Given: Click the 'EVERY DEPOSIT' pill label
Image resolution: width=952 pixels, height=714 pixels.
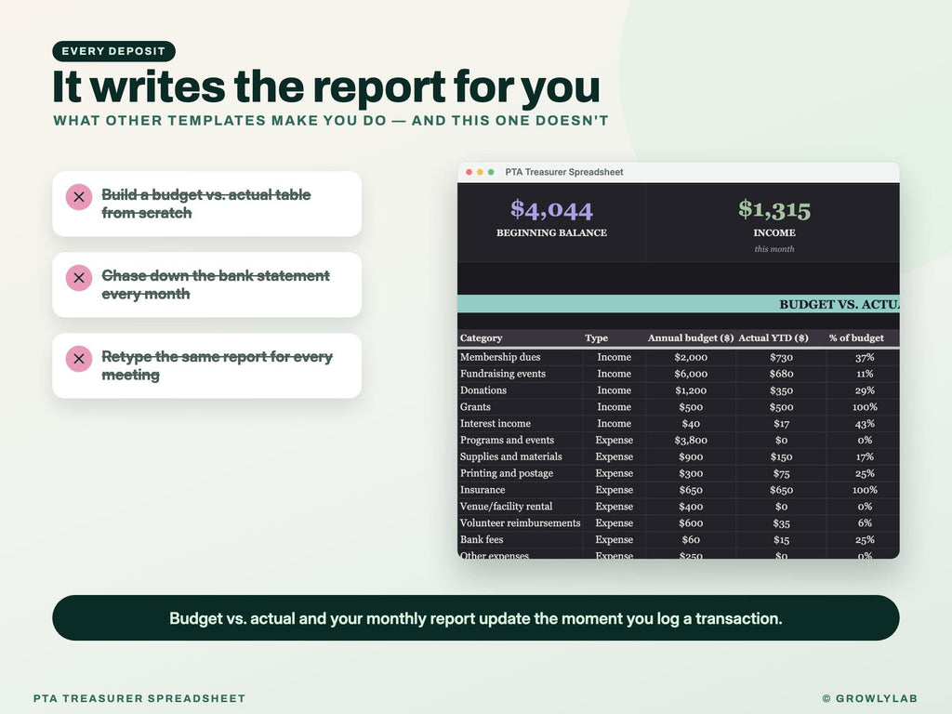Looking at the screenshot, I should pyautogui.click(x=113, y=51).
